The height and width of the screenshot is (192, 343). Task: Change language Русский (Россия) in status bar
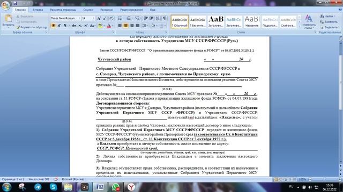pos(73,179)
